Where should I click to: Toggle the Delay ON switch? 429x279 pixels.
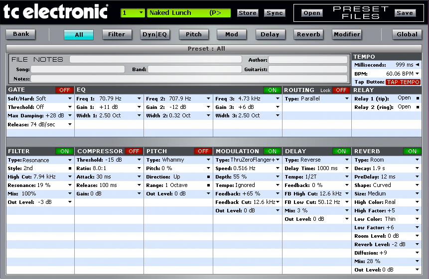[341, 151]
